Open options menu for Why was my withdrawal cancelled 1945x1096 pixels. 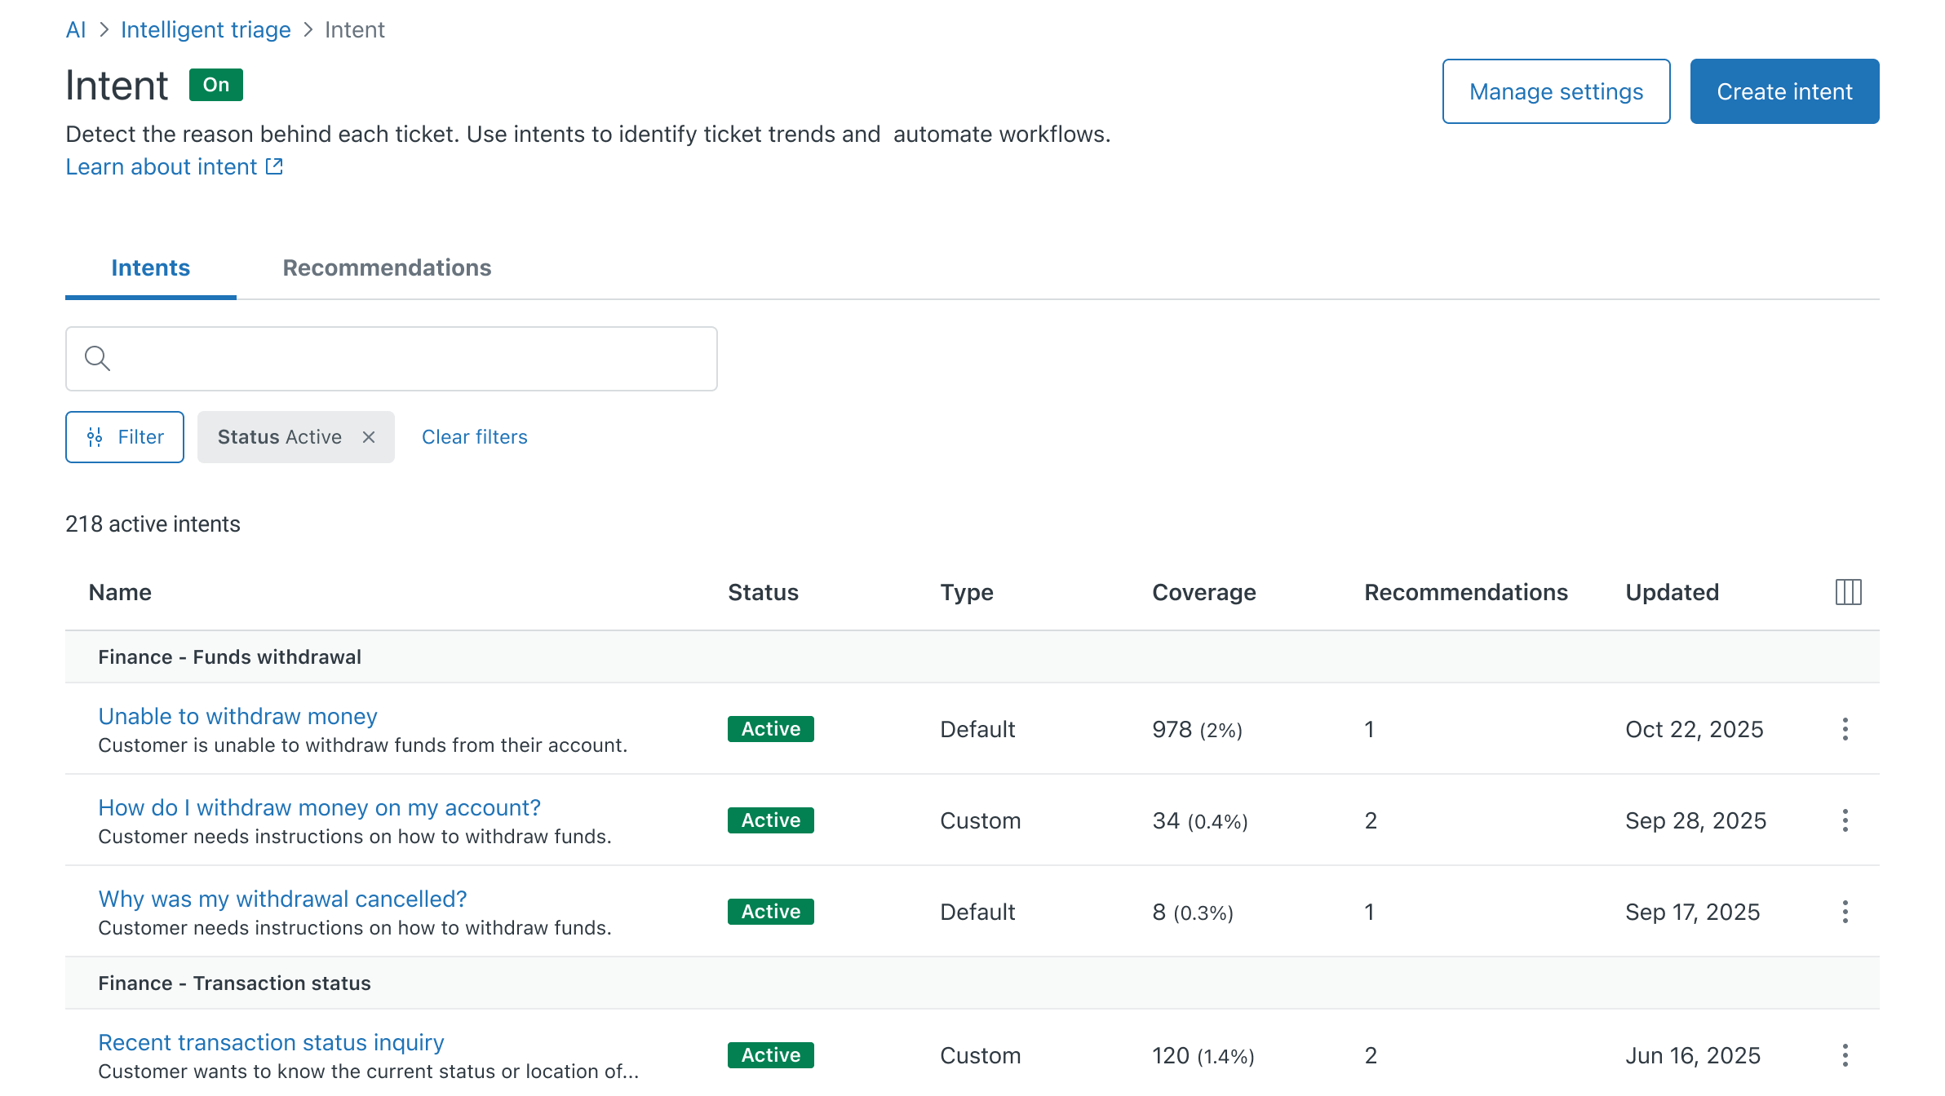(x=1845, y=912)
